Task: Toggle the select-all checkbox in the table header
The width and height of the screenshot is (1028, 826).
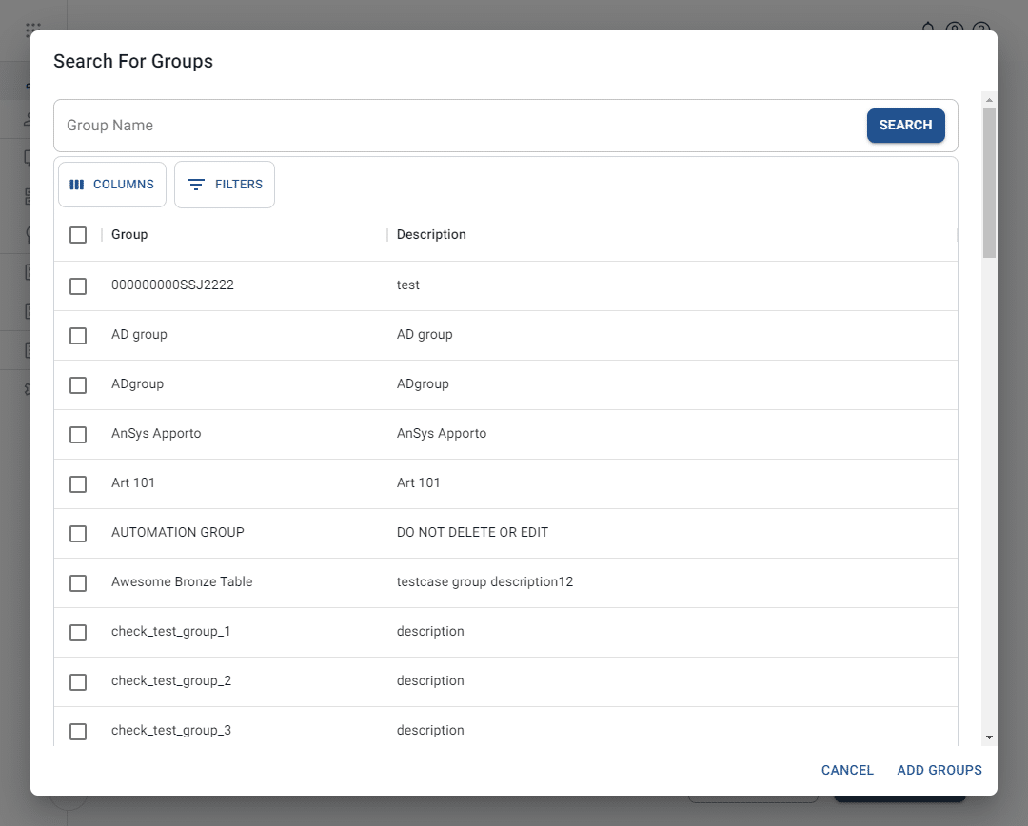Action: coord(78,234)
